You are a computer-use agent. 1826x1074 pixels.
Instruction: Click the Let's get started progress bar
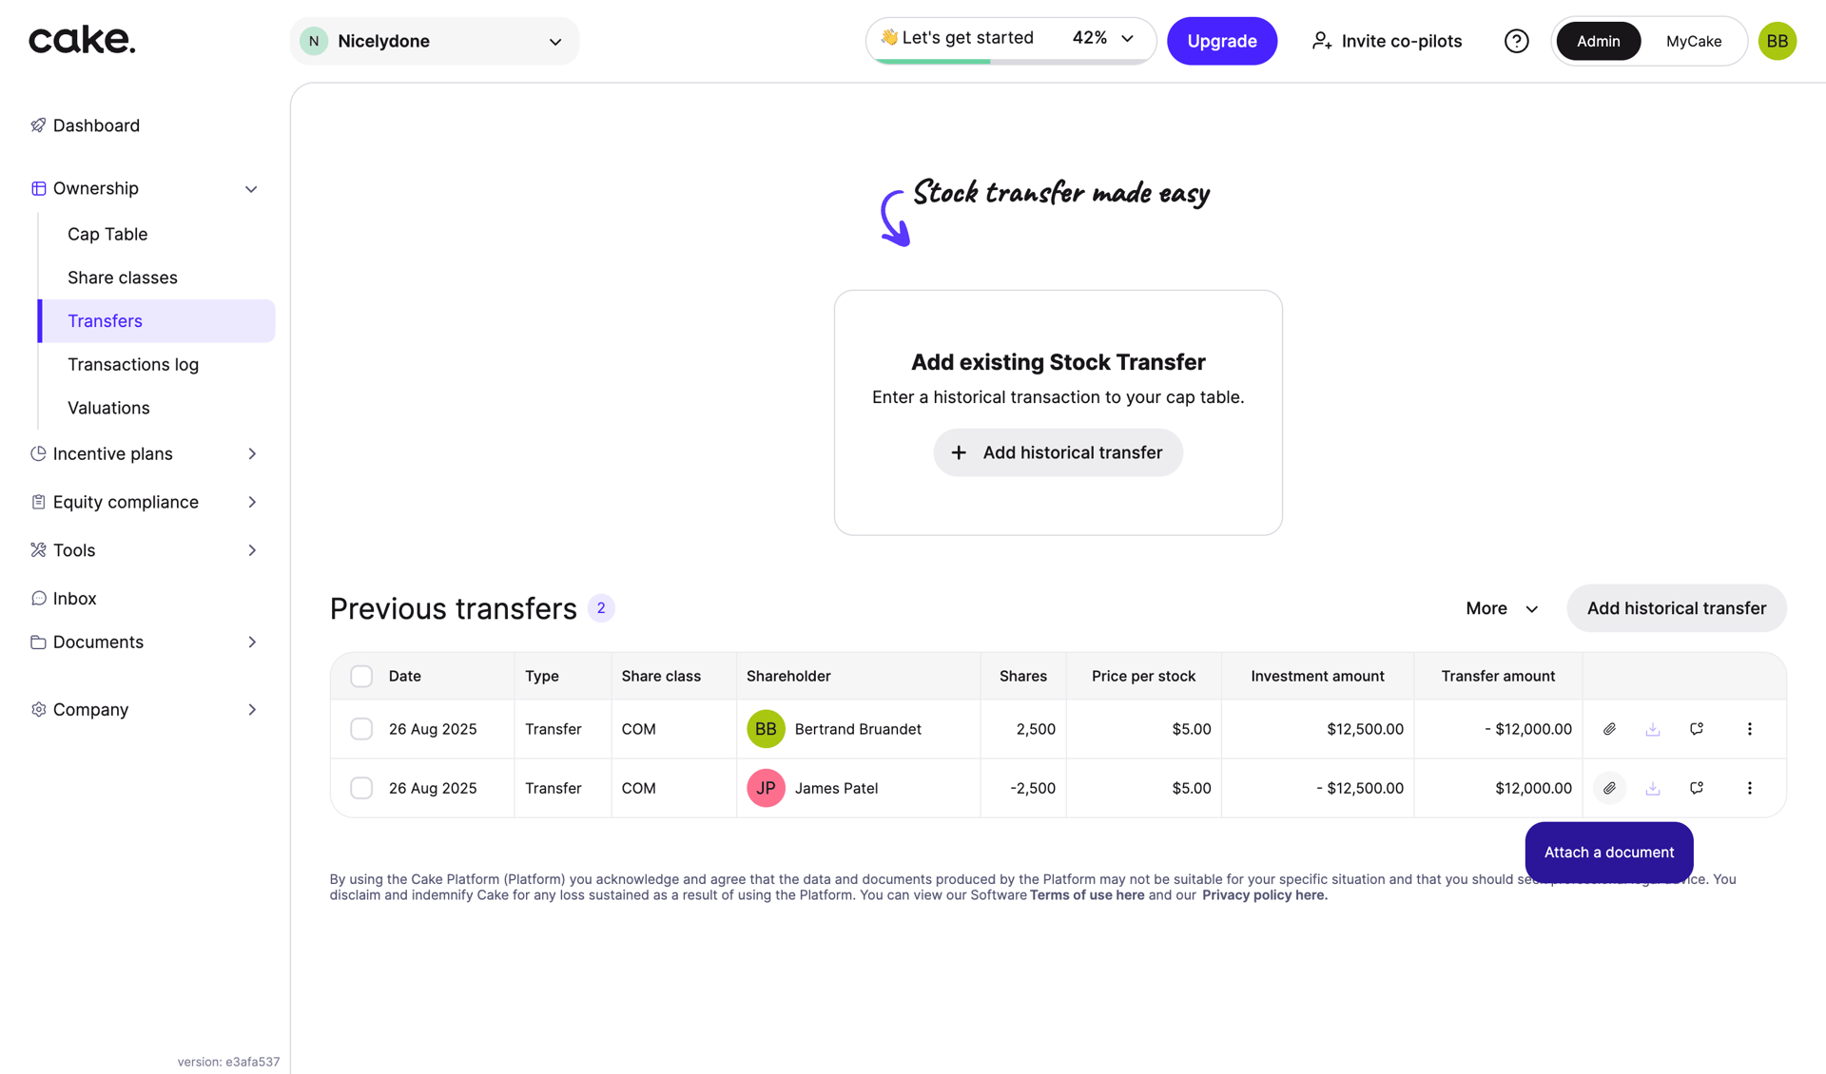pos(1009,39)
